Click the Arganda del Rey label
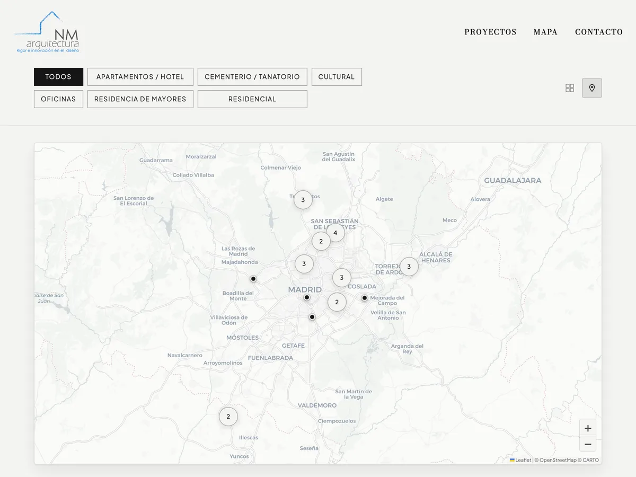Image resolution: width=636 pixels, height=477 pixels. point(407,349)
